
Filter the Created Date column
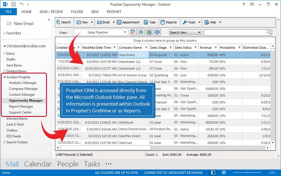click(78, 48)
